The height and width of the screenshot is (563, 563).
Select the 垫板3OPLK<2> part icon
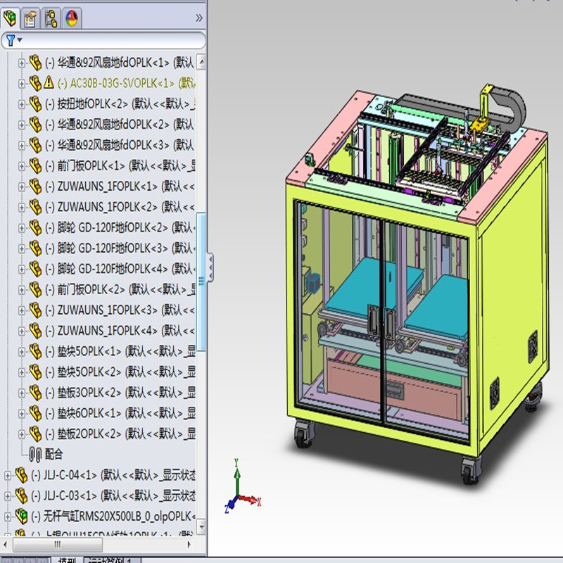tap(35, 393)
